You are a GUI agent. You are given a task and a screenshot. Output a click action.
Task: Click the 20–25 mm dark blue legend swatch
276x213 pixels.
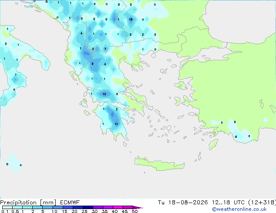pos(77,207)
